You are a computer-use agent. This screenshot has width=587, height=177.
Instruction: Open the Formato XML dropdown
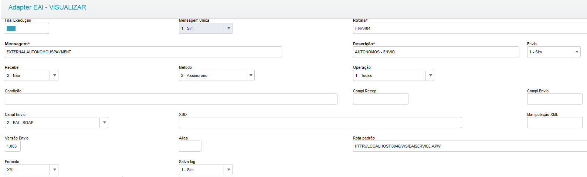(x=54, y=170)
